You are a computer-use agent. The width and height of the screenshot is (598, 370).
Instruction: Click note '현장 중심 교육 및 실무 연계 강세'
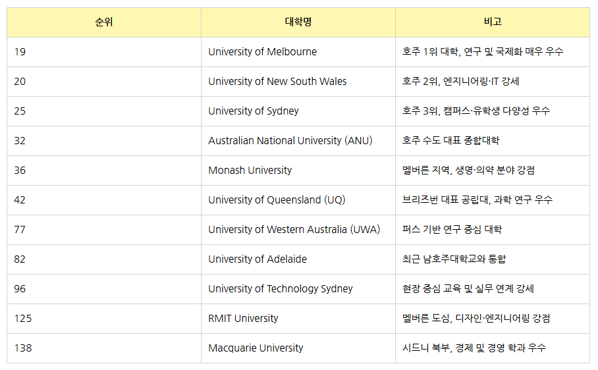(x=468, y=288)
